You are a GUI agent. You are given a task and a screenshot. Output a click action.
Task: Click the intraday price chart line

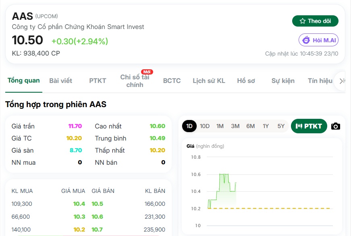[222, 191]
